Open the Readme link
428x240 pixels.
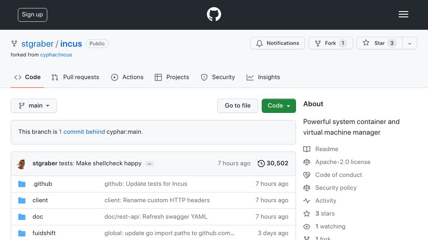(327, 149)
